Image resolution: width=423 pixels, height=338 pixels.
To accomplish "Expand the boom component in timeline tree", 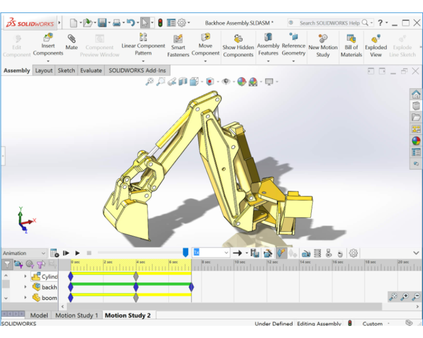I will (25, 298).
